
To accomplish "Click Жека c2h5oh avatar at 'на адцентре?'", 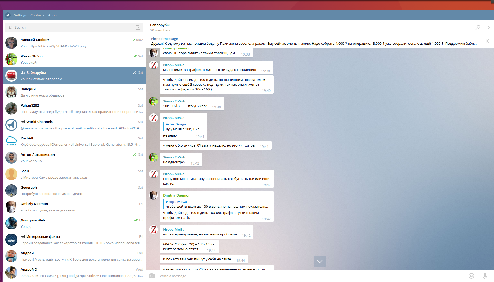I will (x=154, y=157).
